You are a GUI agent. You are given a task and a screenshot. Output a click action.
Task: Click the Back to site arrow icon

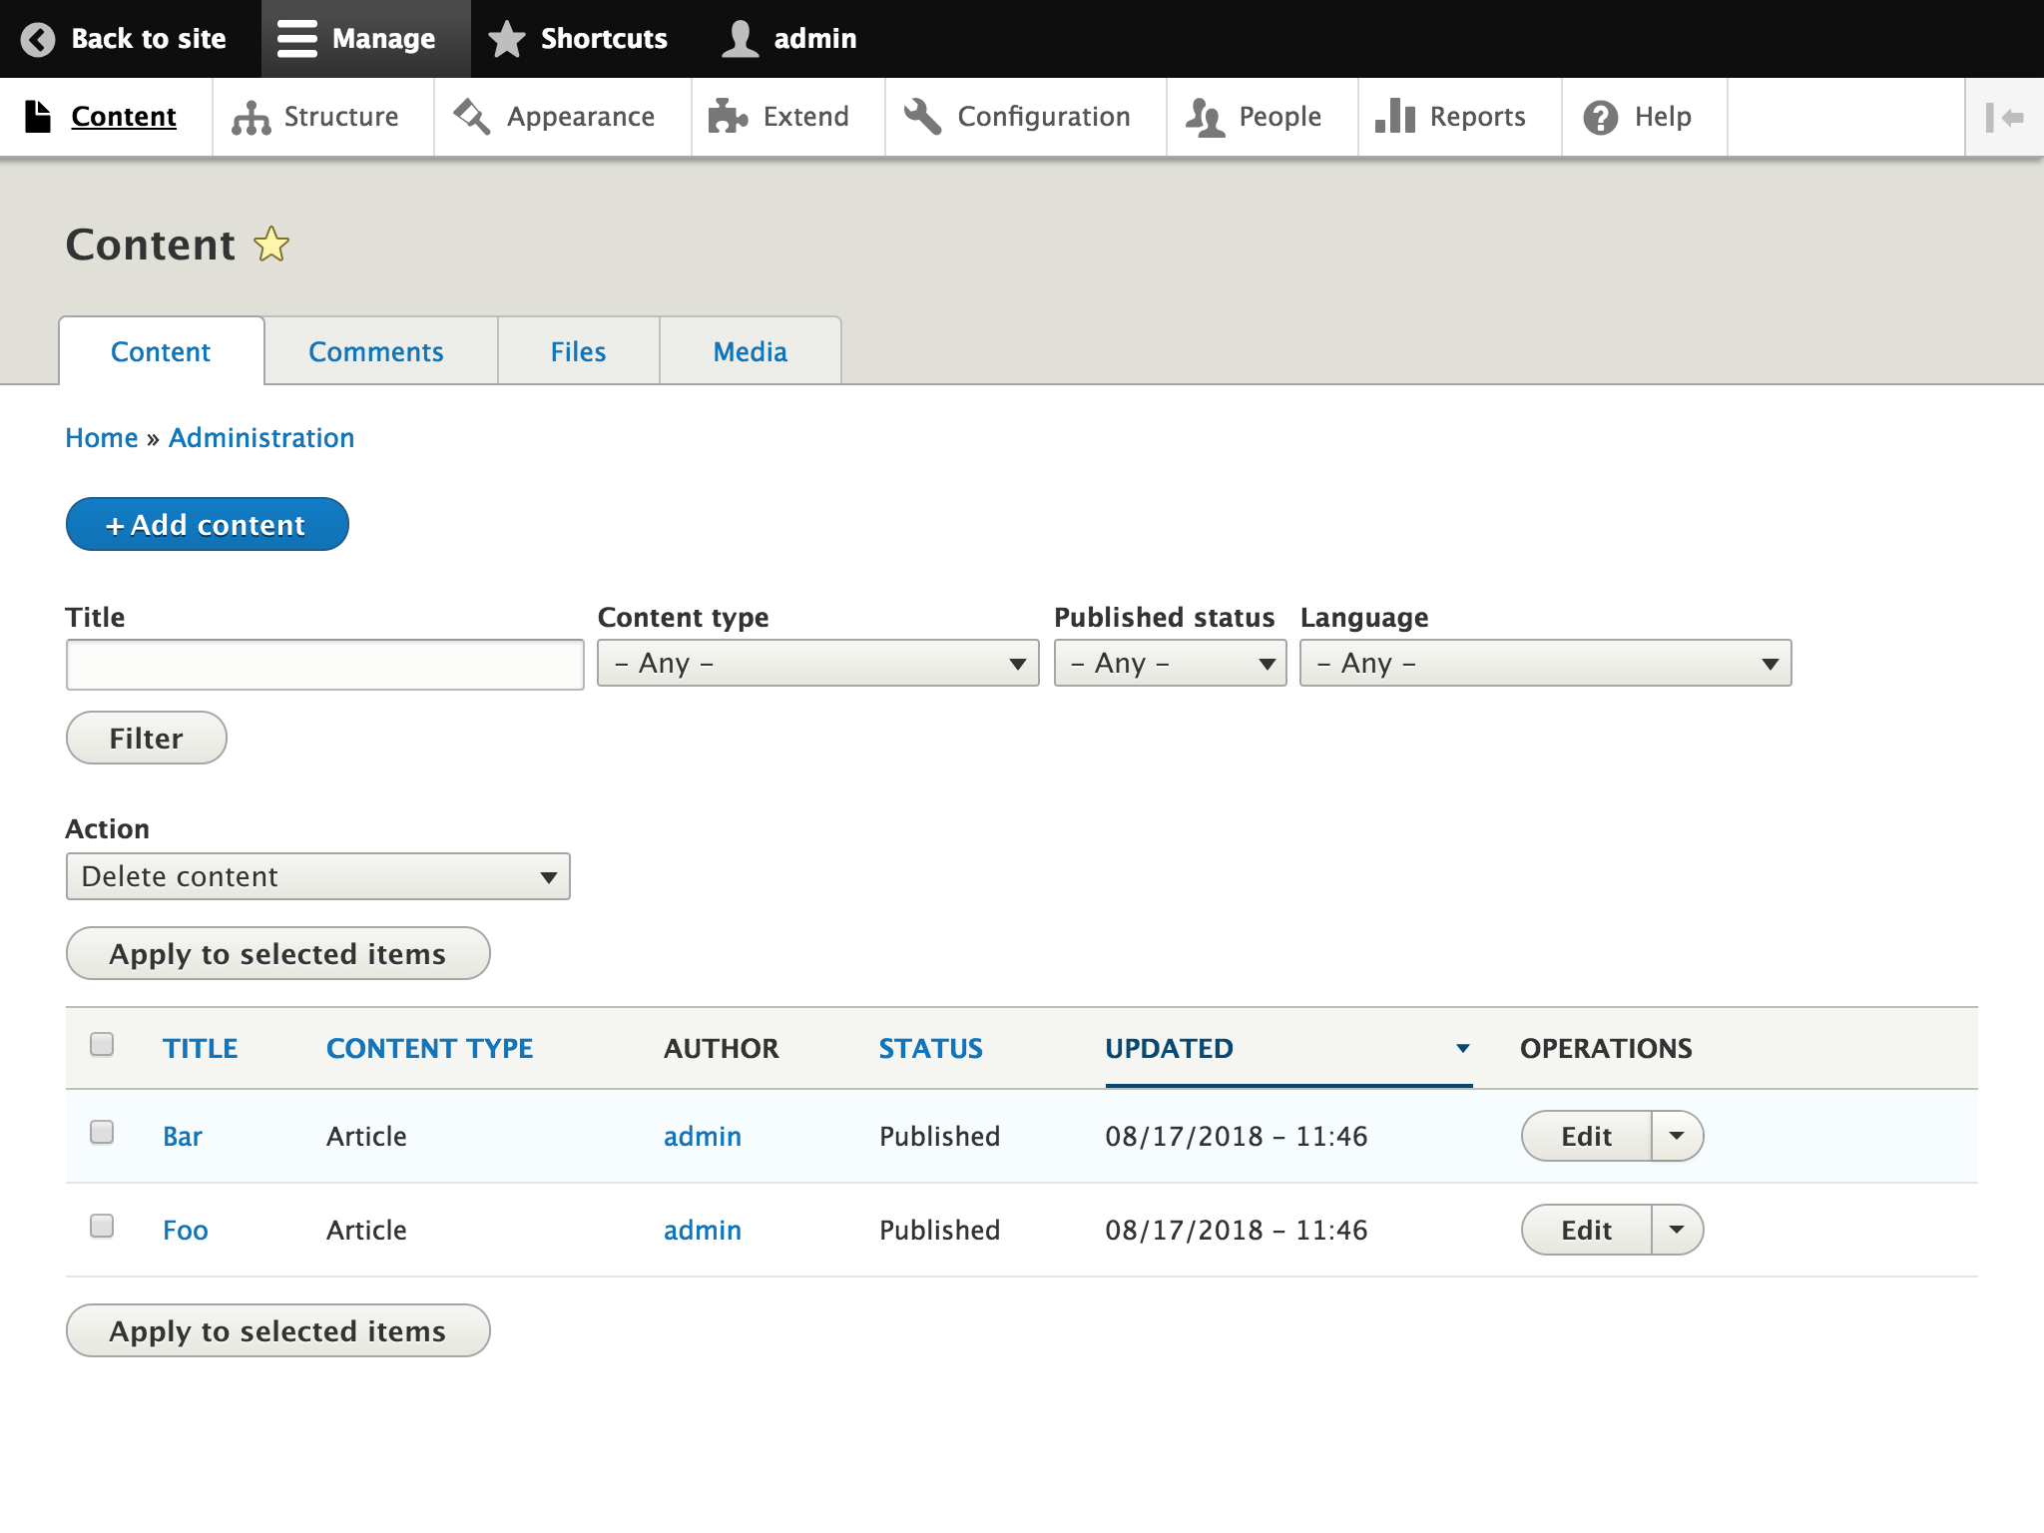tap(38, 39)
